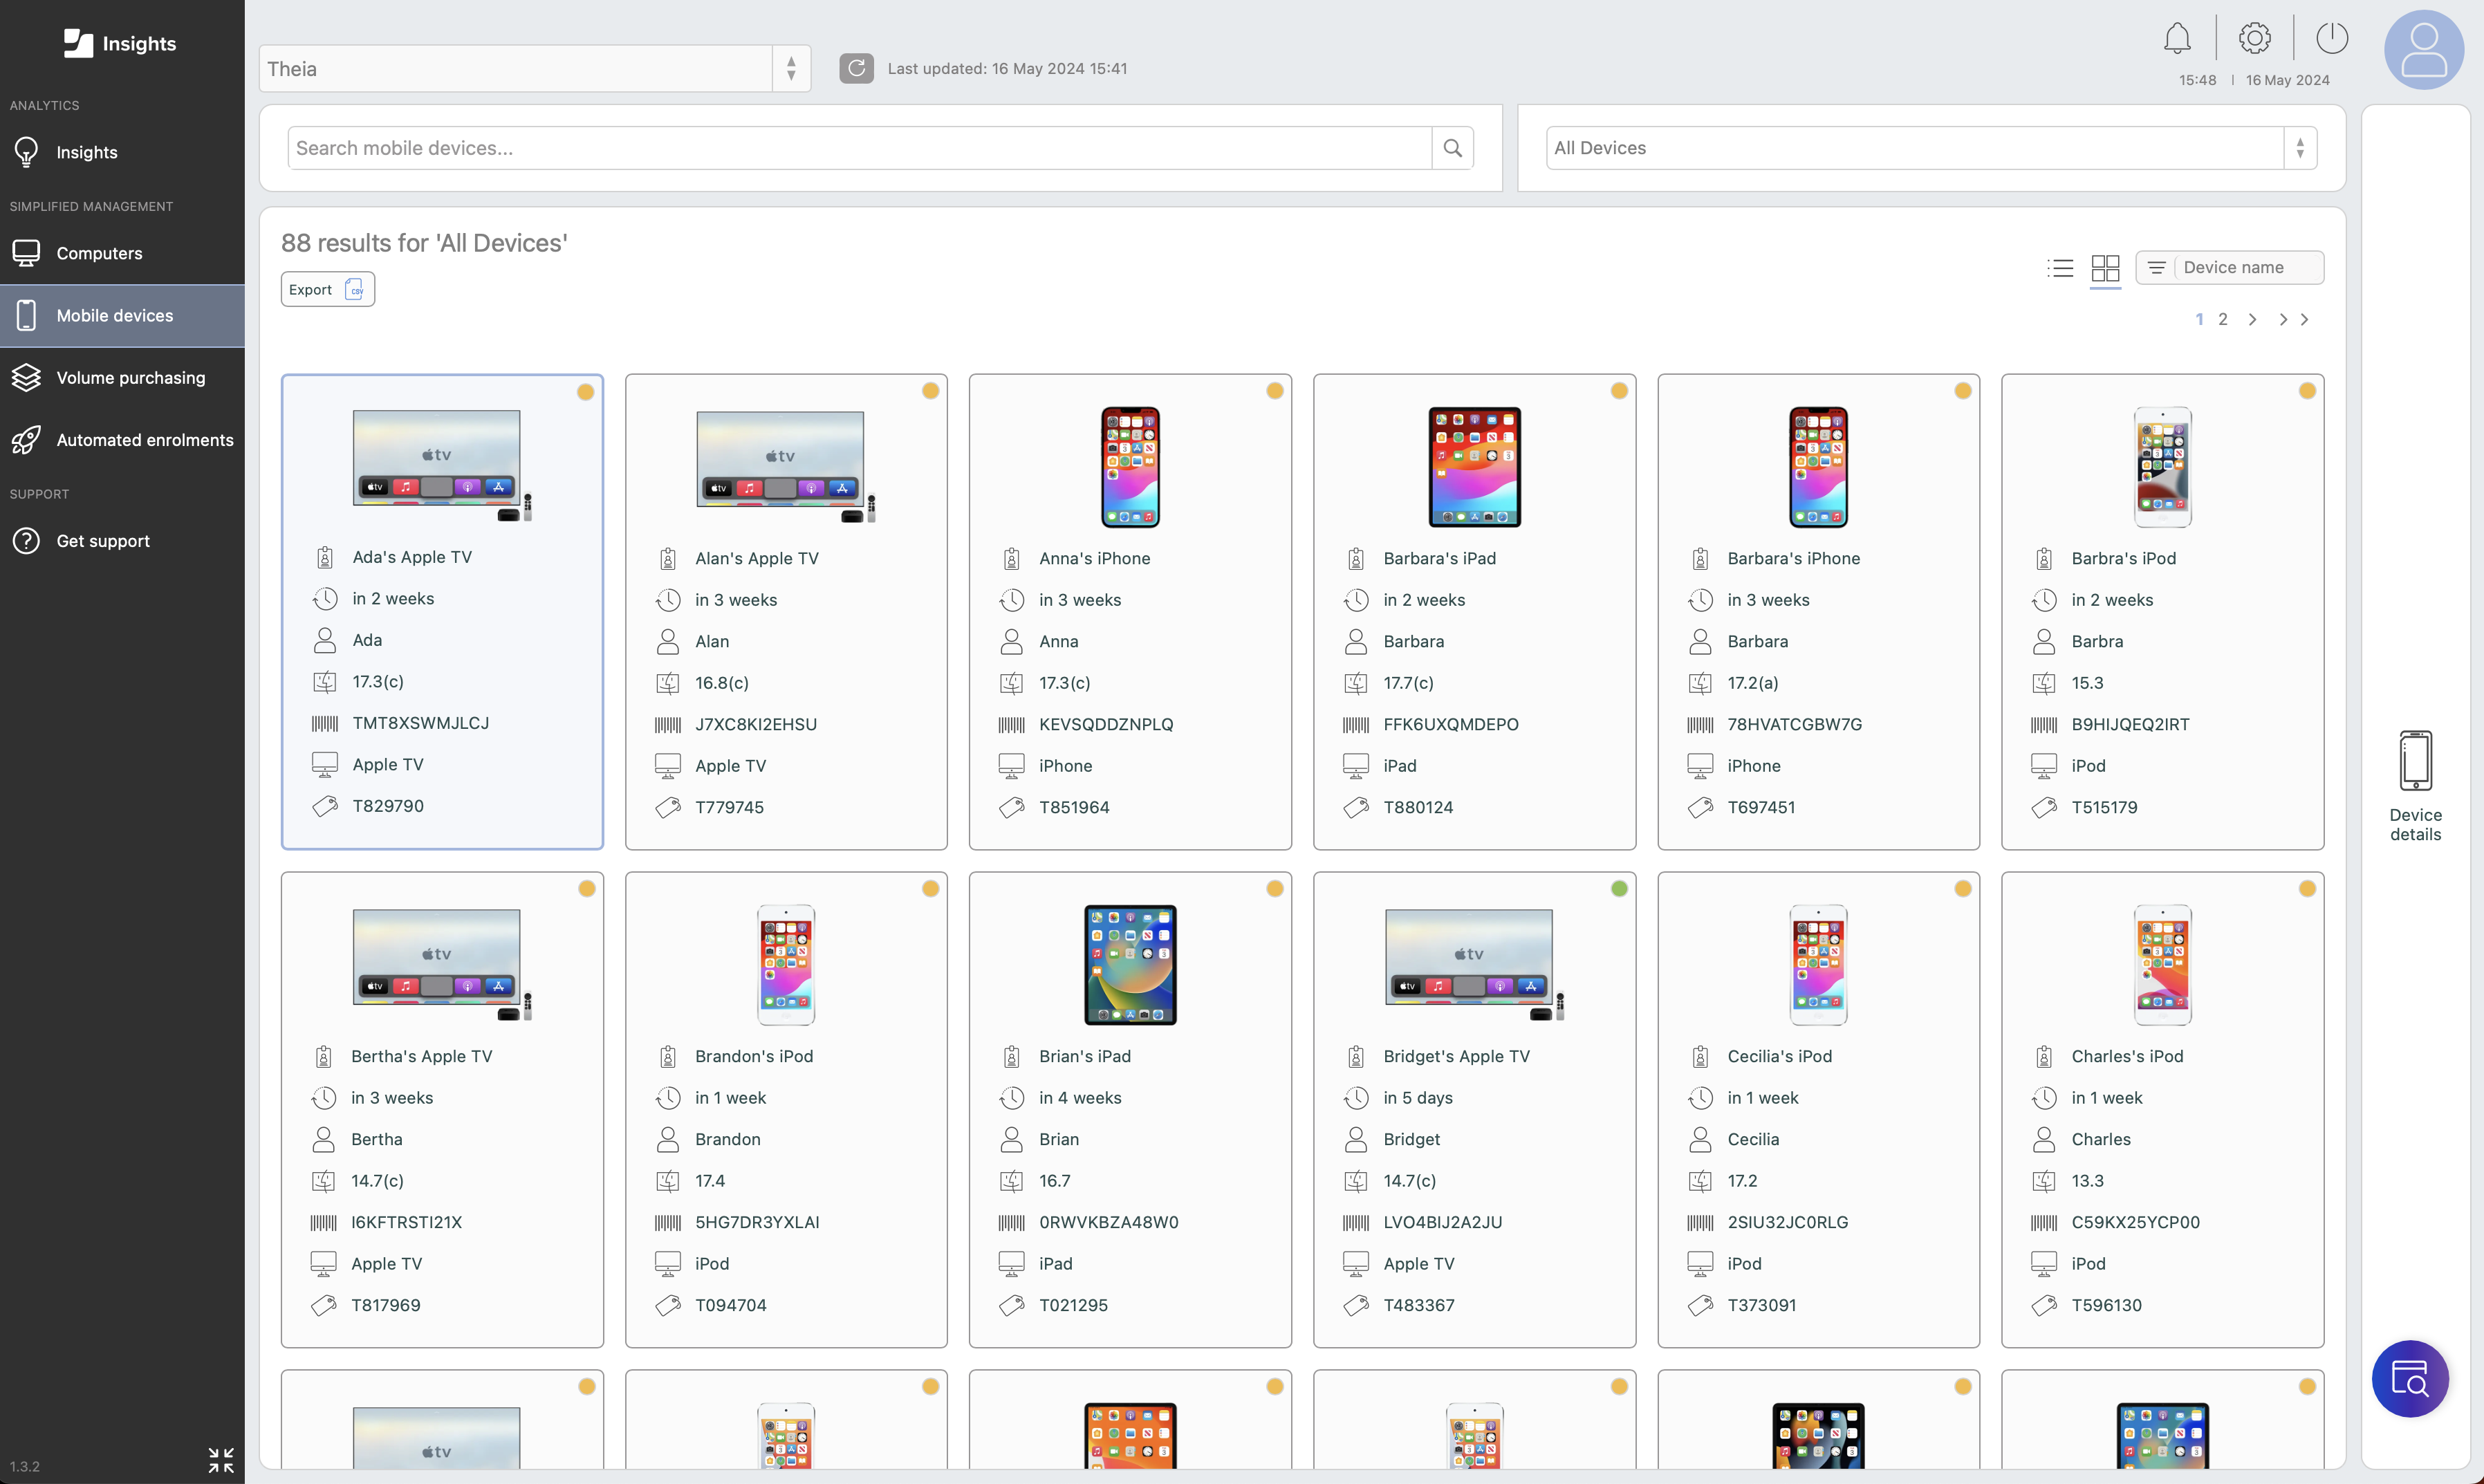Open floating chat search button
The image size is (2484, 1484).
[x=2410, y=1378]
